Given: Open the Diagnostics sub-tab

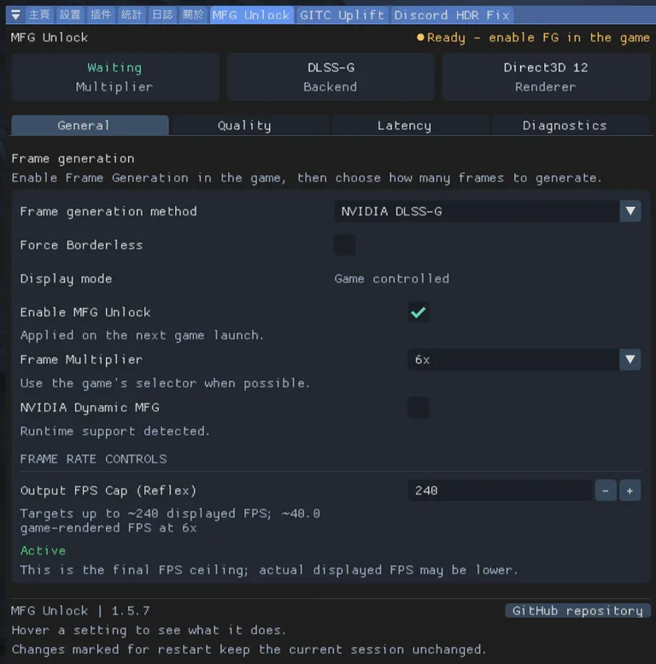Looking at the screenshot, I should pos(570,126).
